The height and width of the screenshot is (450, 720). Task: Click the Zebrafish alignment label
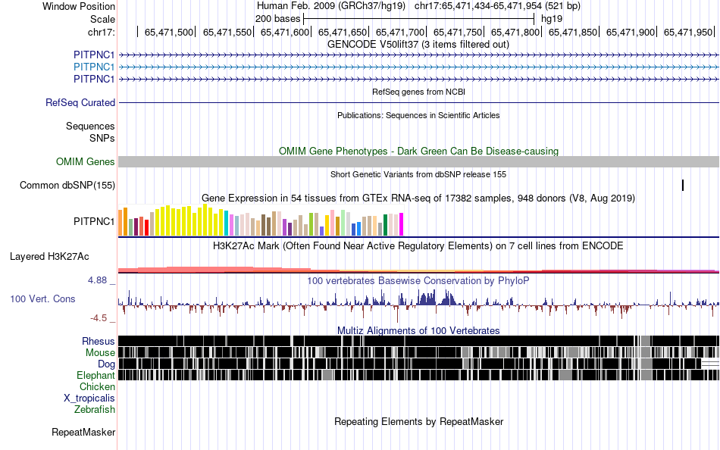[95, 410]
